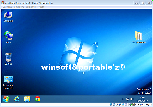Click the host key arrow indicator
The height and width of the screenshot is (107, 153).
tap(134, 104)
